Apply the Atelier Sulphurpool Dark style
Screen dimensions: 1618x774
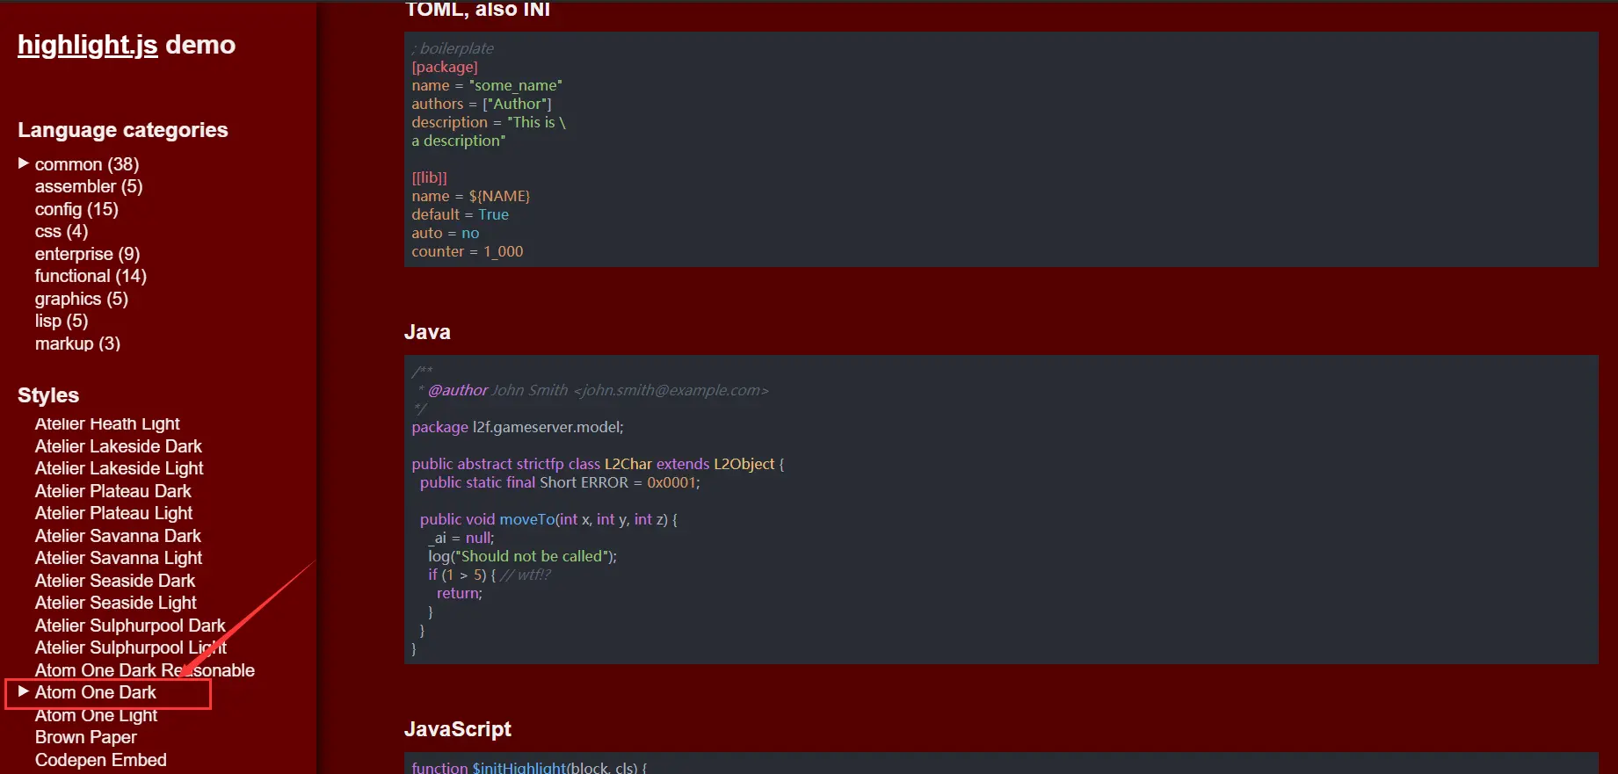coord(130,626)
